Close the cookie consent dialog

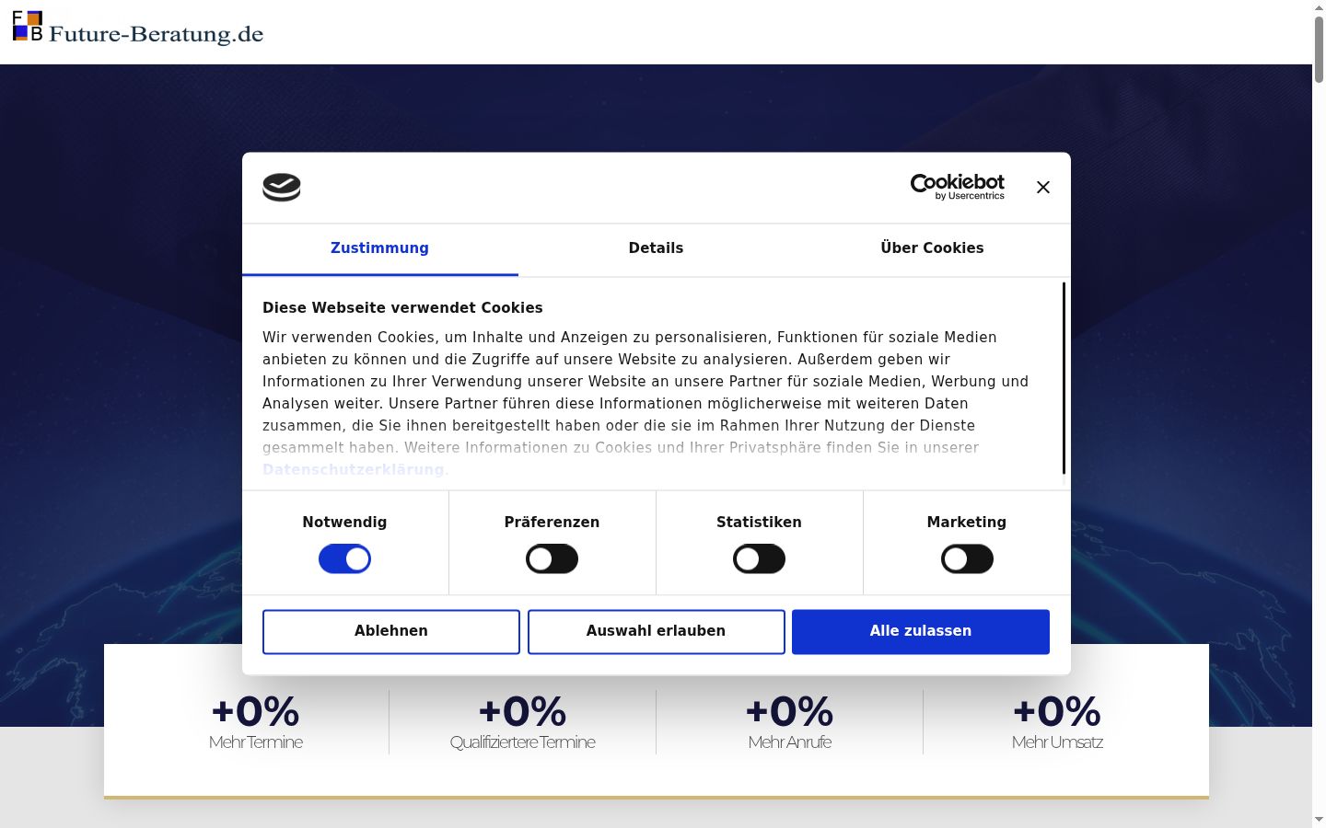[x=1042, y=187]
